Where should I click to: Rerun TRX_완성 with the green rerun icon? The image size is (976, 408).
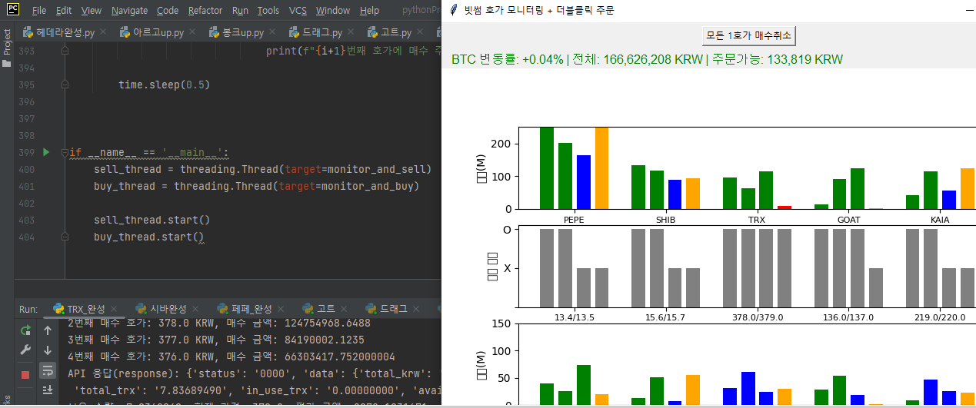point(25,330)
